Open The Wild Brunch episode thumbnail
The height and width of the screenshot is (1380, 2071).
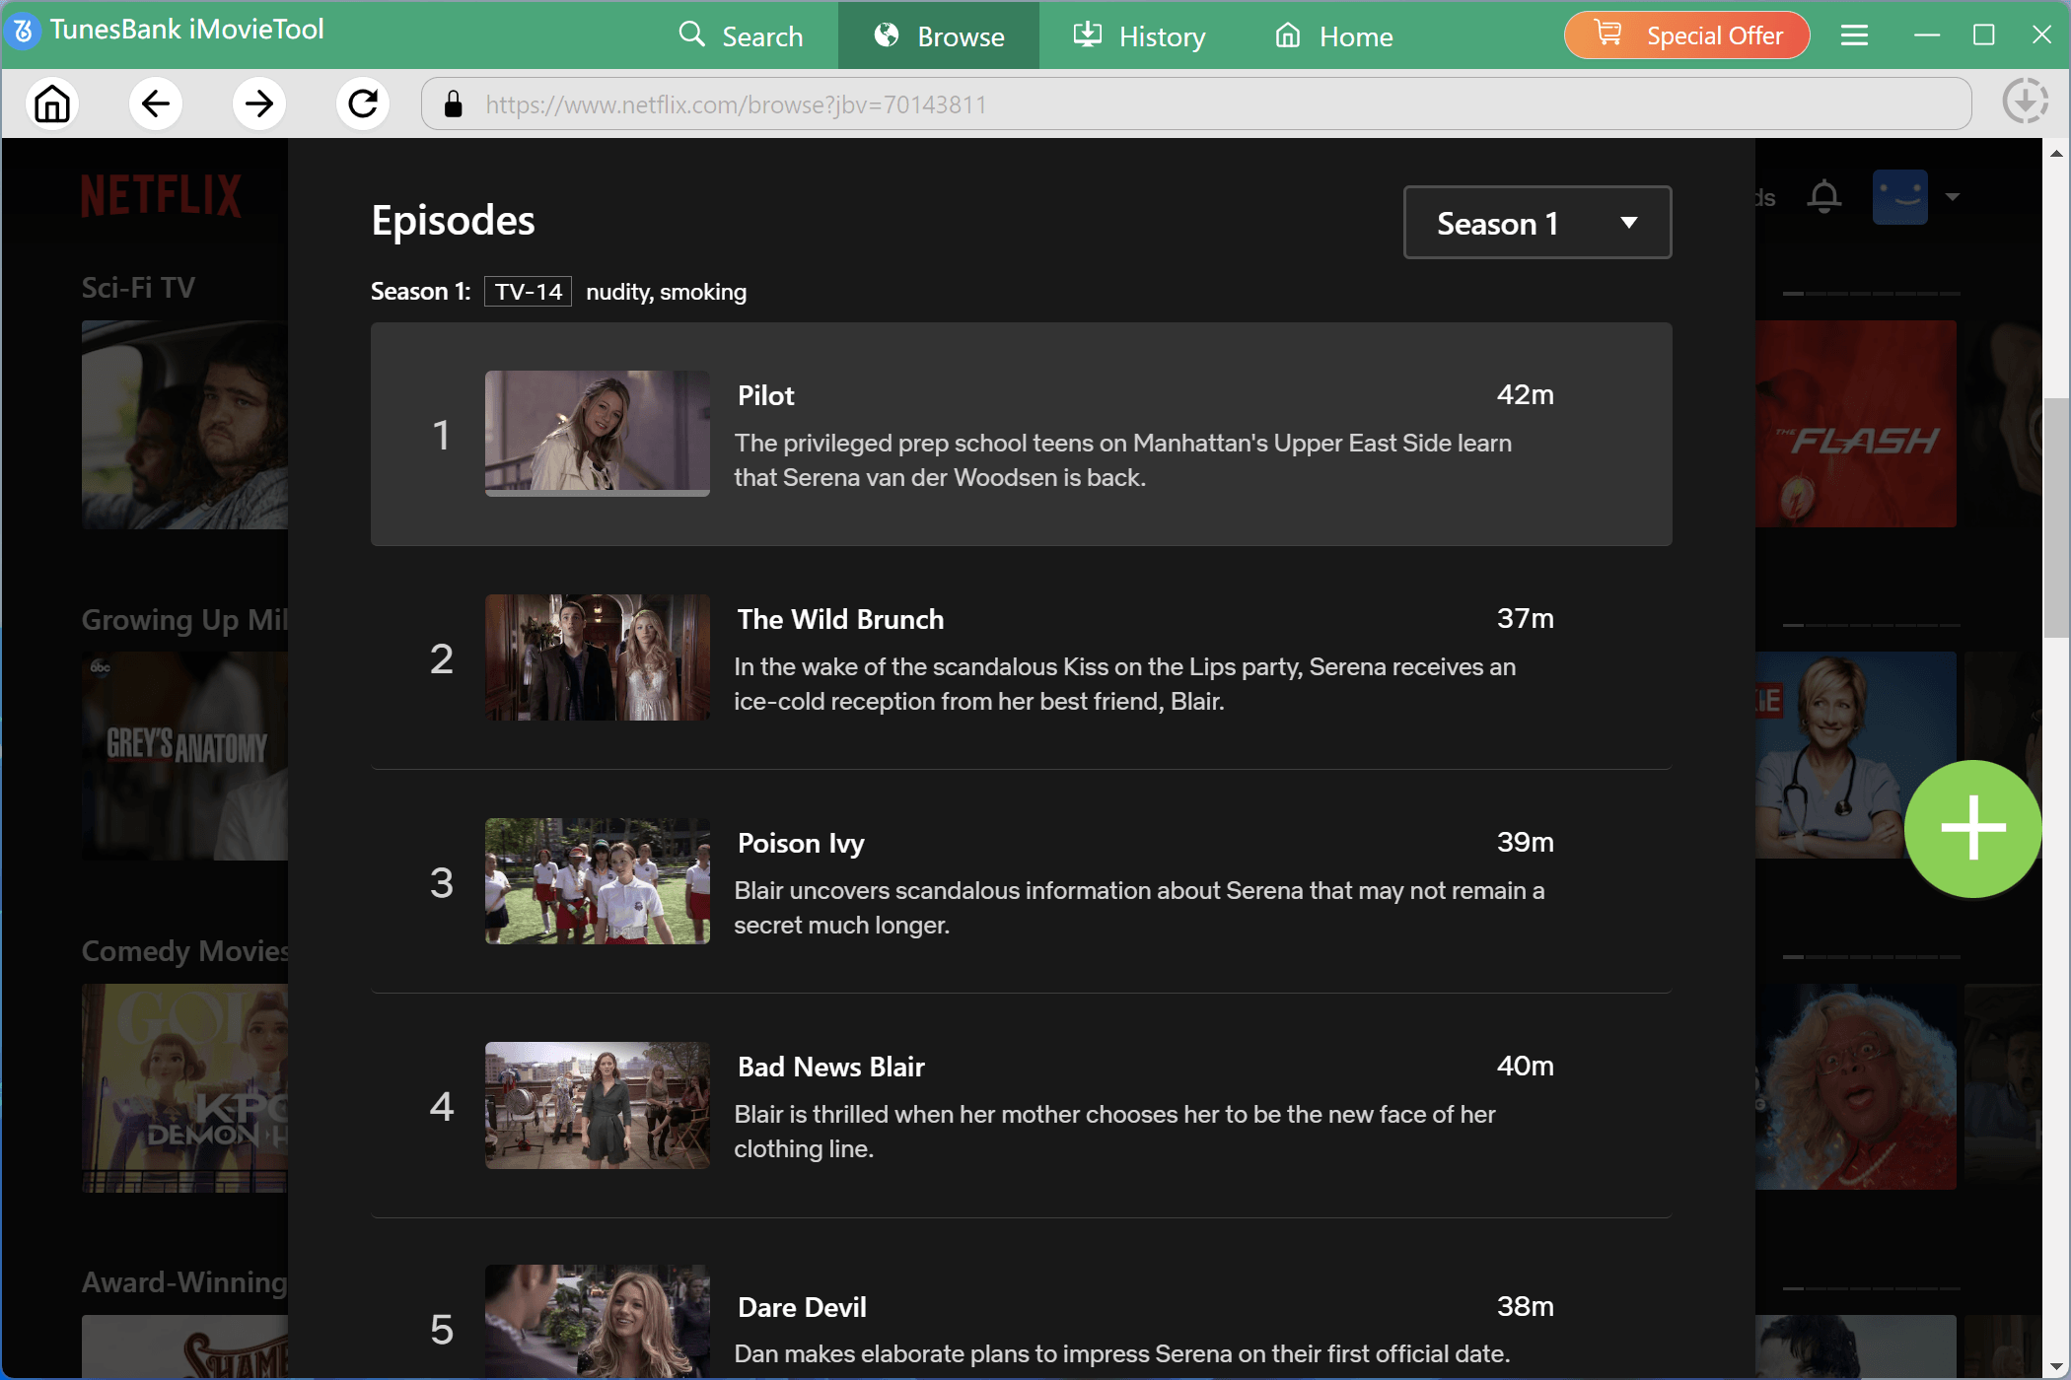click(x=598, y=657)
